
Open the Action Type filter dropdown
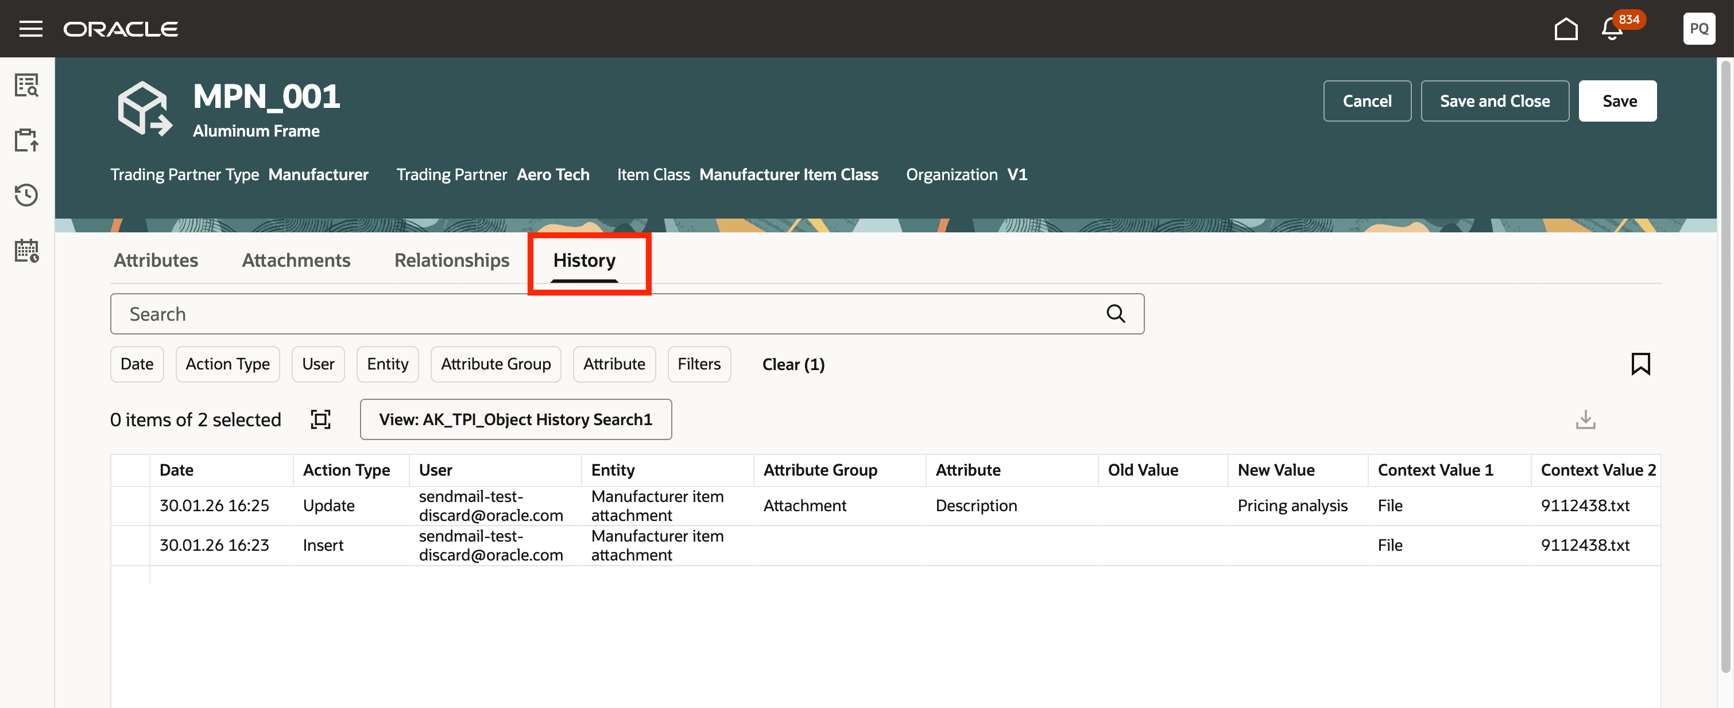(227, 364)
